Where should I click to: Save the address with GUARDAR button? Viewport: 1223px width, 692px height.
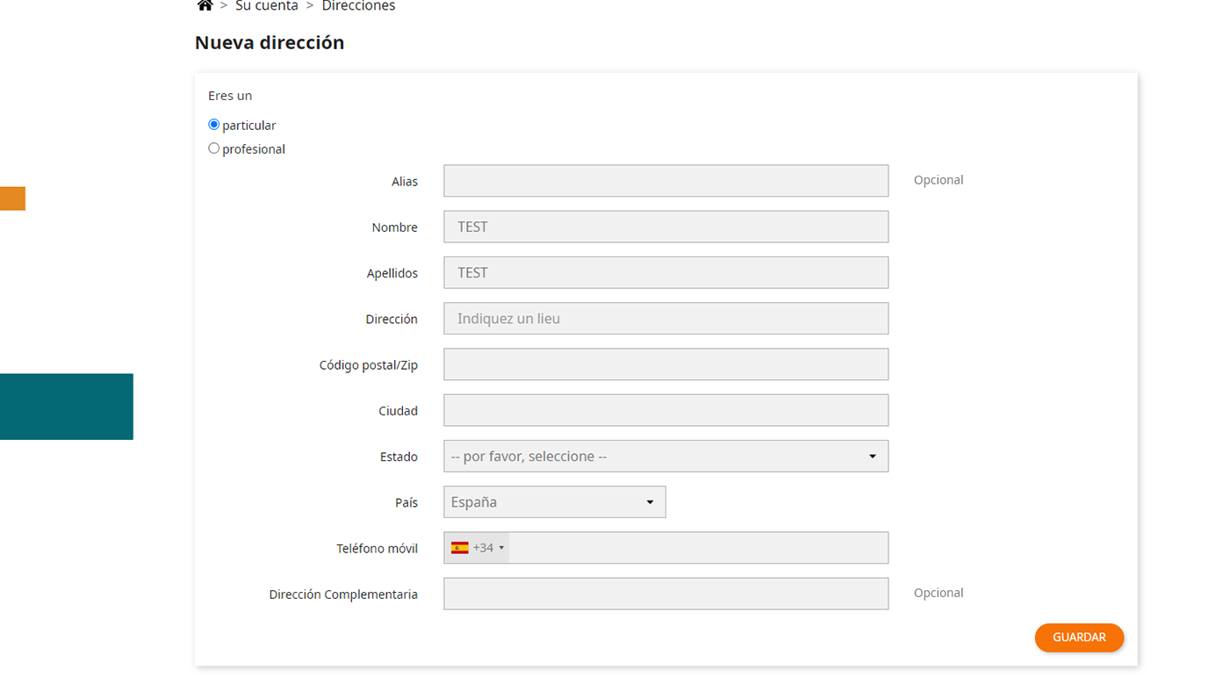click(1079, 638)
